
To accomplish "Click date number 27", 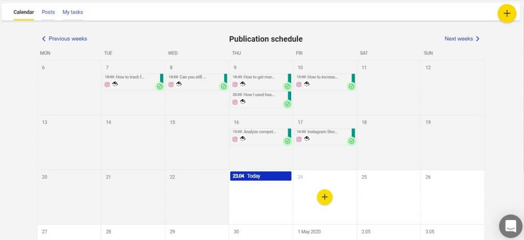I will click(45, 232).
